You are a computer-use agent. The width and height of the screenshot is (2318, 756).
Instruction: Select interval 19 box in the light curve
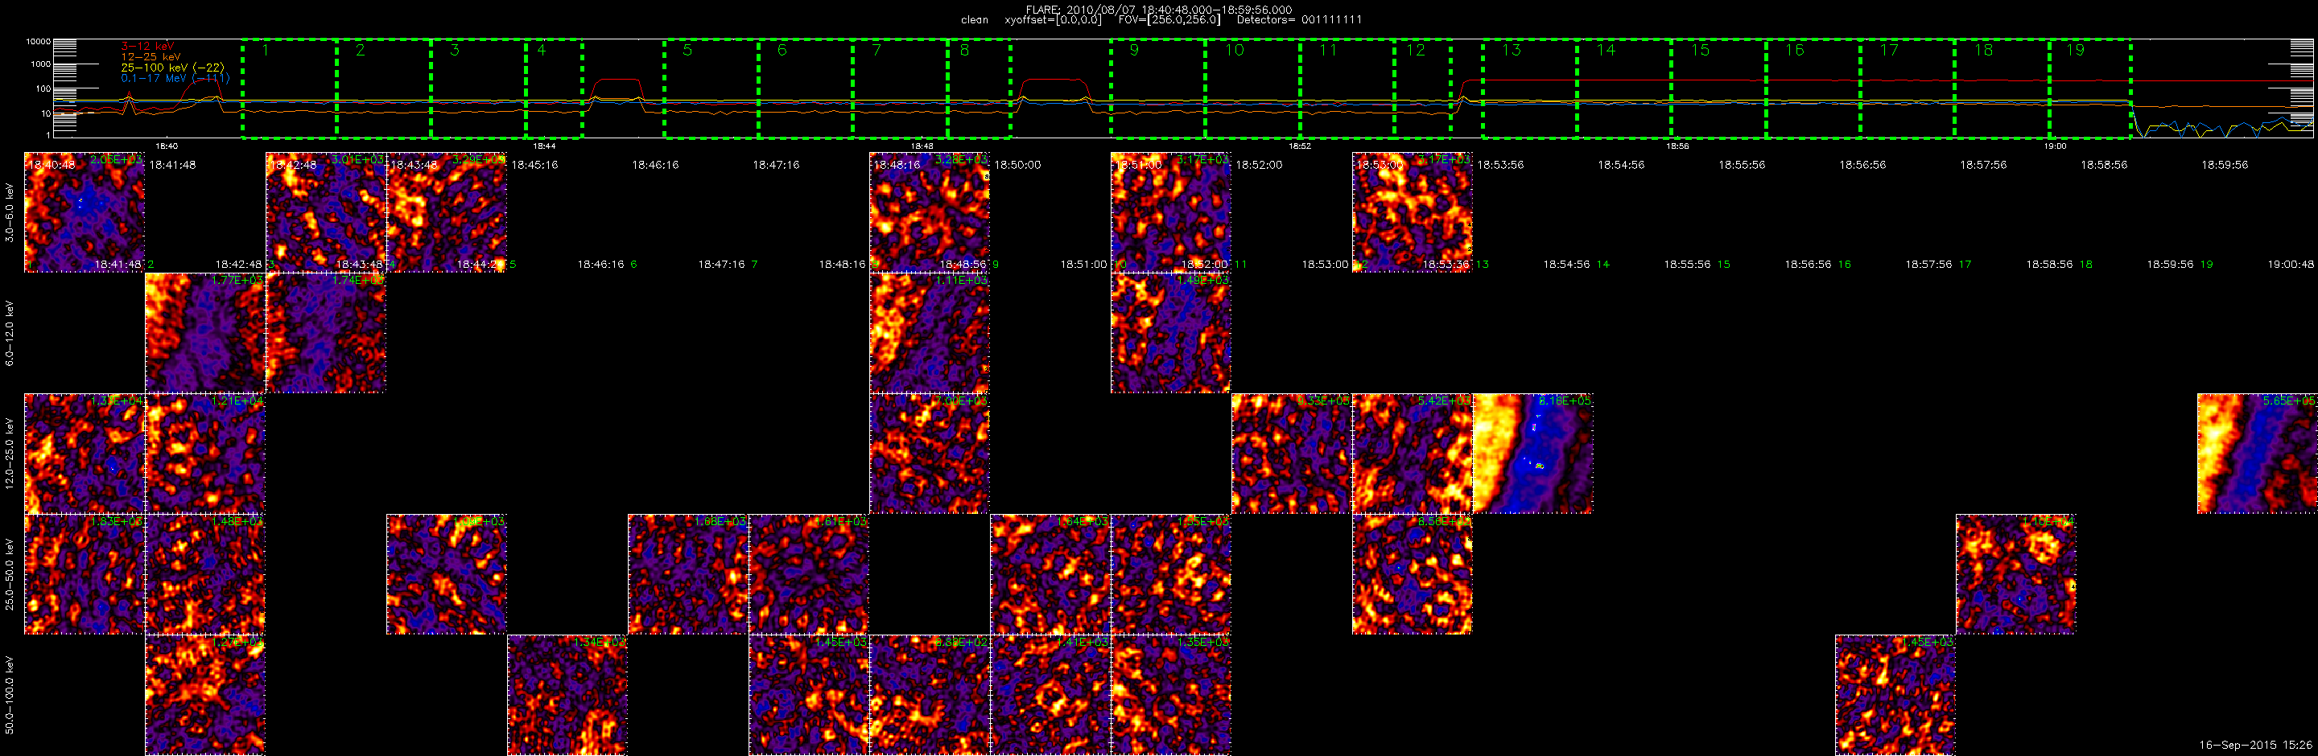coord(2090,88)
